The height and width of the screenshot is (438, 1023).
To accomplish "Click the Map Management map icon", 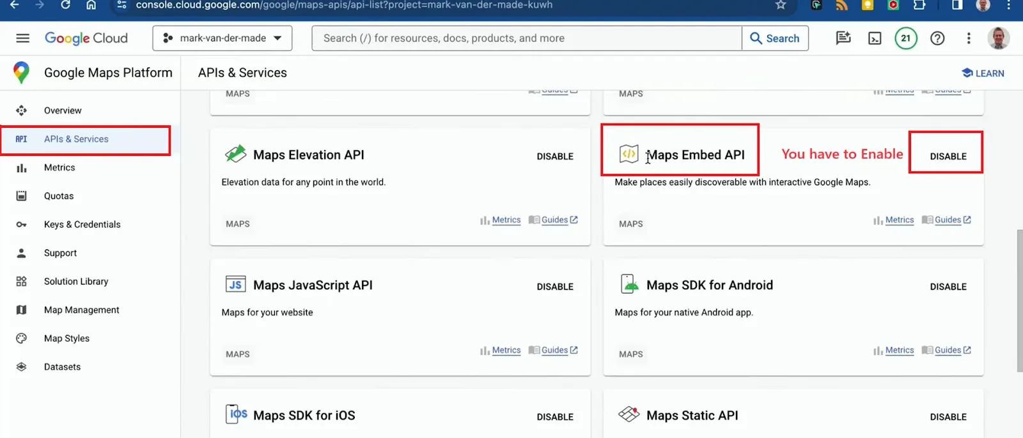I will pos(21,310).
